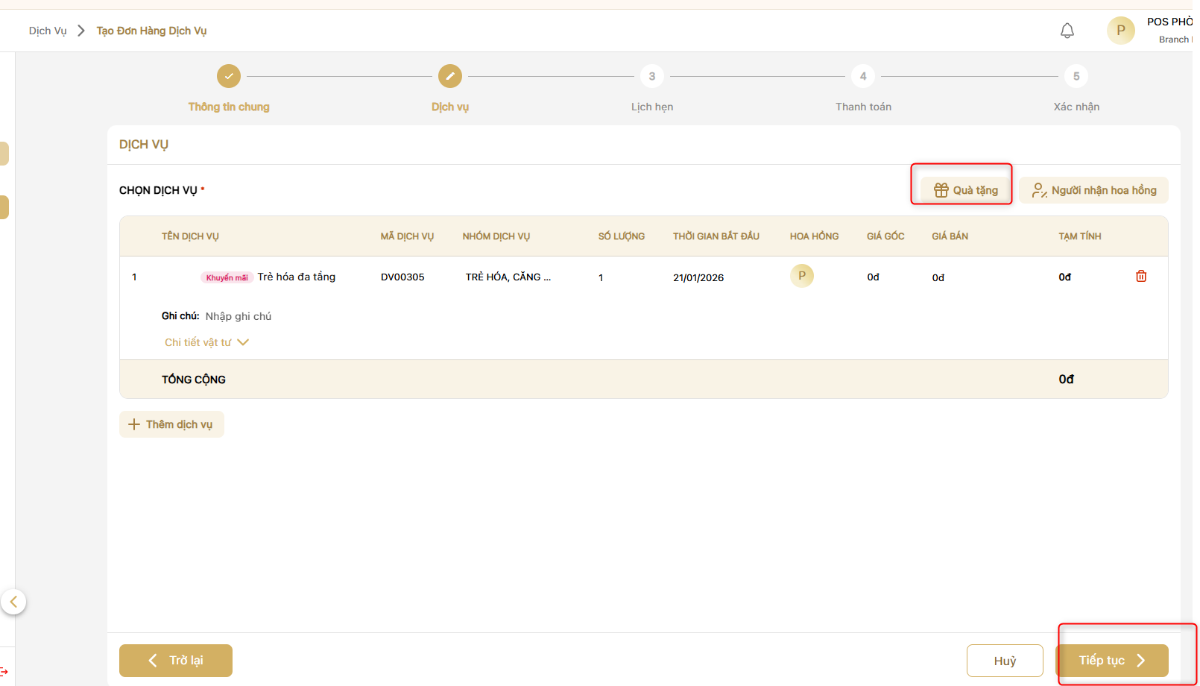Expand Chi tiết vật tư details
This screenshot has width=1200, height=686.
(206, 342)
